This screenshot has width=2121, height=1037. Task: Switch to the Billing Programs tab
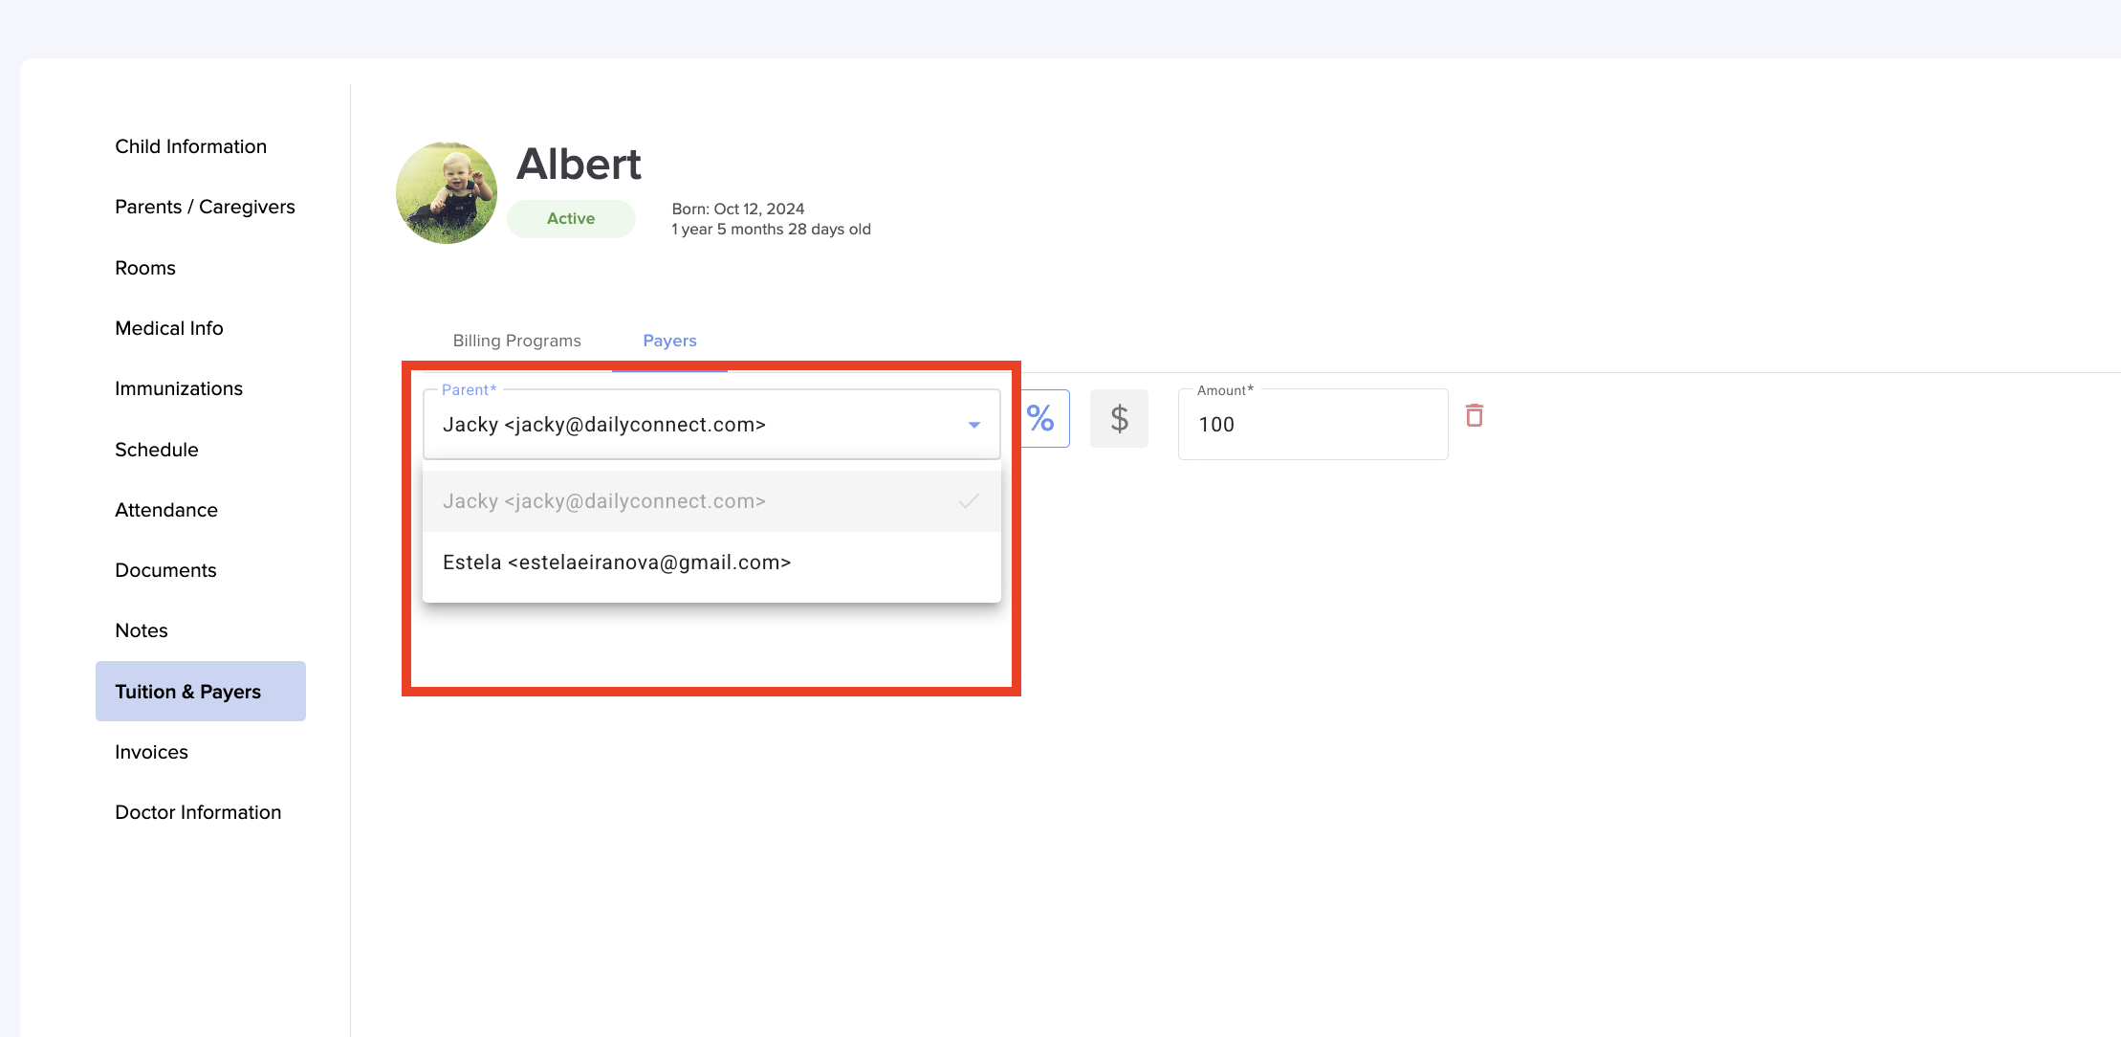[x=516, y=341]
